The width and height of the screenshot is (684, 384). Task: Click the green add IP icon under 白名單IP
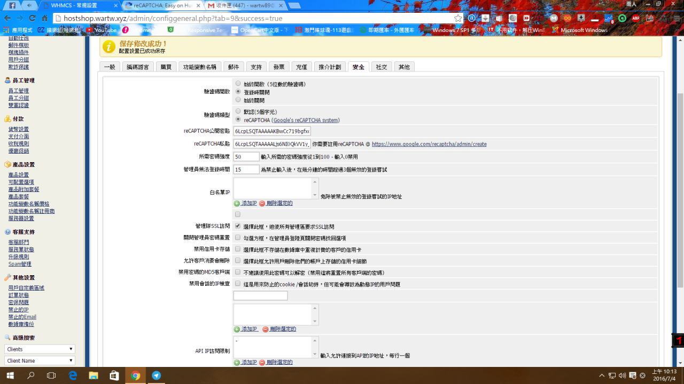click(237, 203)
